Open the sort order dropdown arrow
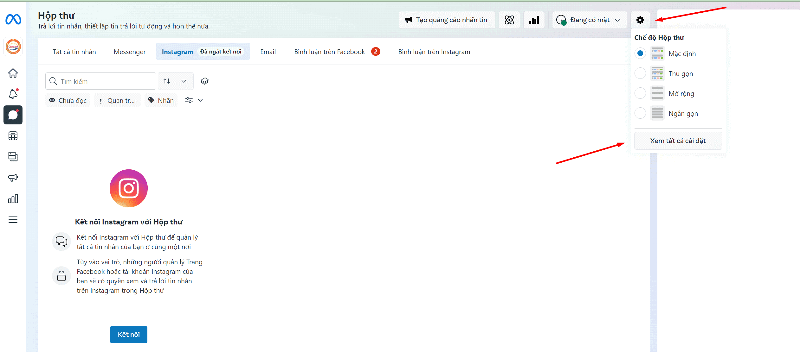This screenshot has width=800, height=352. coord(184,81)
